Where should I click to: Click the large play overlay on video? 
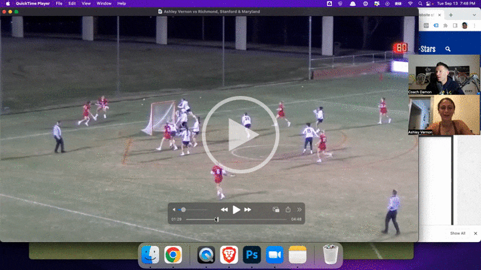tap(240, 135)
